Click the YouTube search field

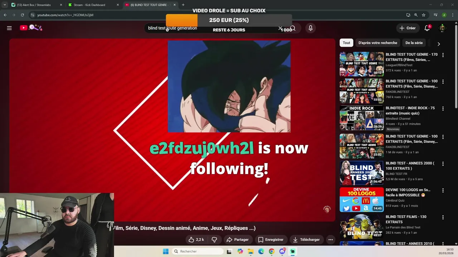coord(215,28)
